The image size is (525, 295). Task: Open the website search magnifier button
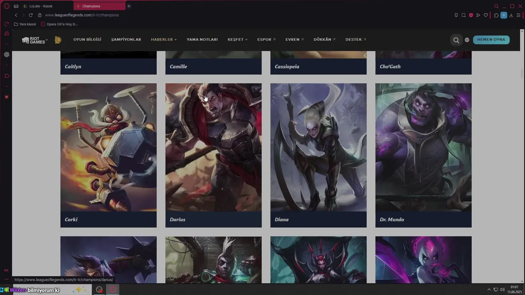456,40
